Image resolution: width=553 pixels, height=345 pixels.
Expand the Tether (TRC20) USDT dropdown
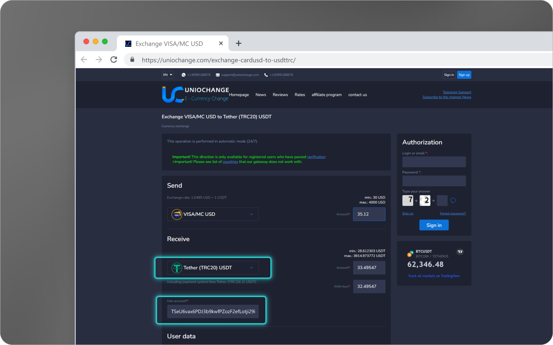252,268
